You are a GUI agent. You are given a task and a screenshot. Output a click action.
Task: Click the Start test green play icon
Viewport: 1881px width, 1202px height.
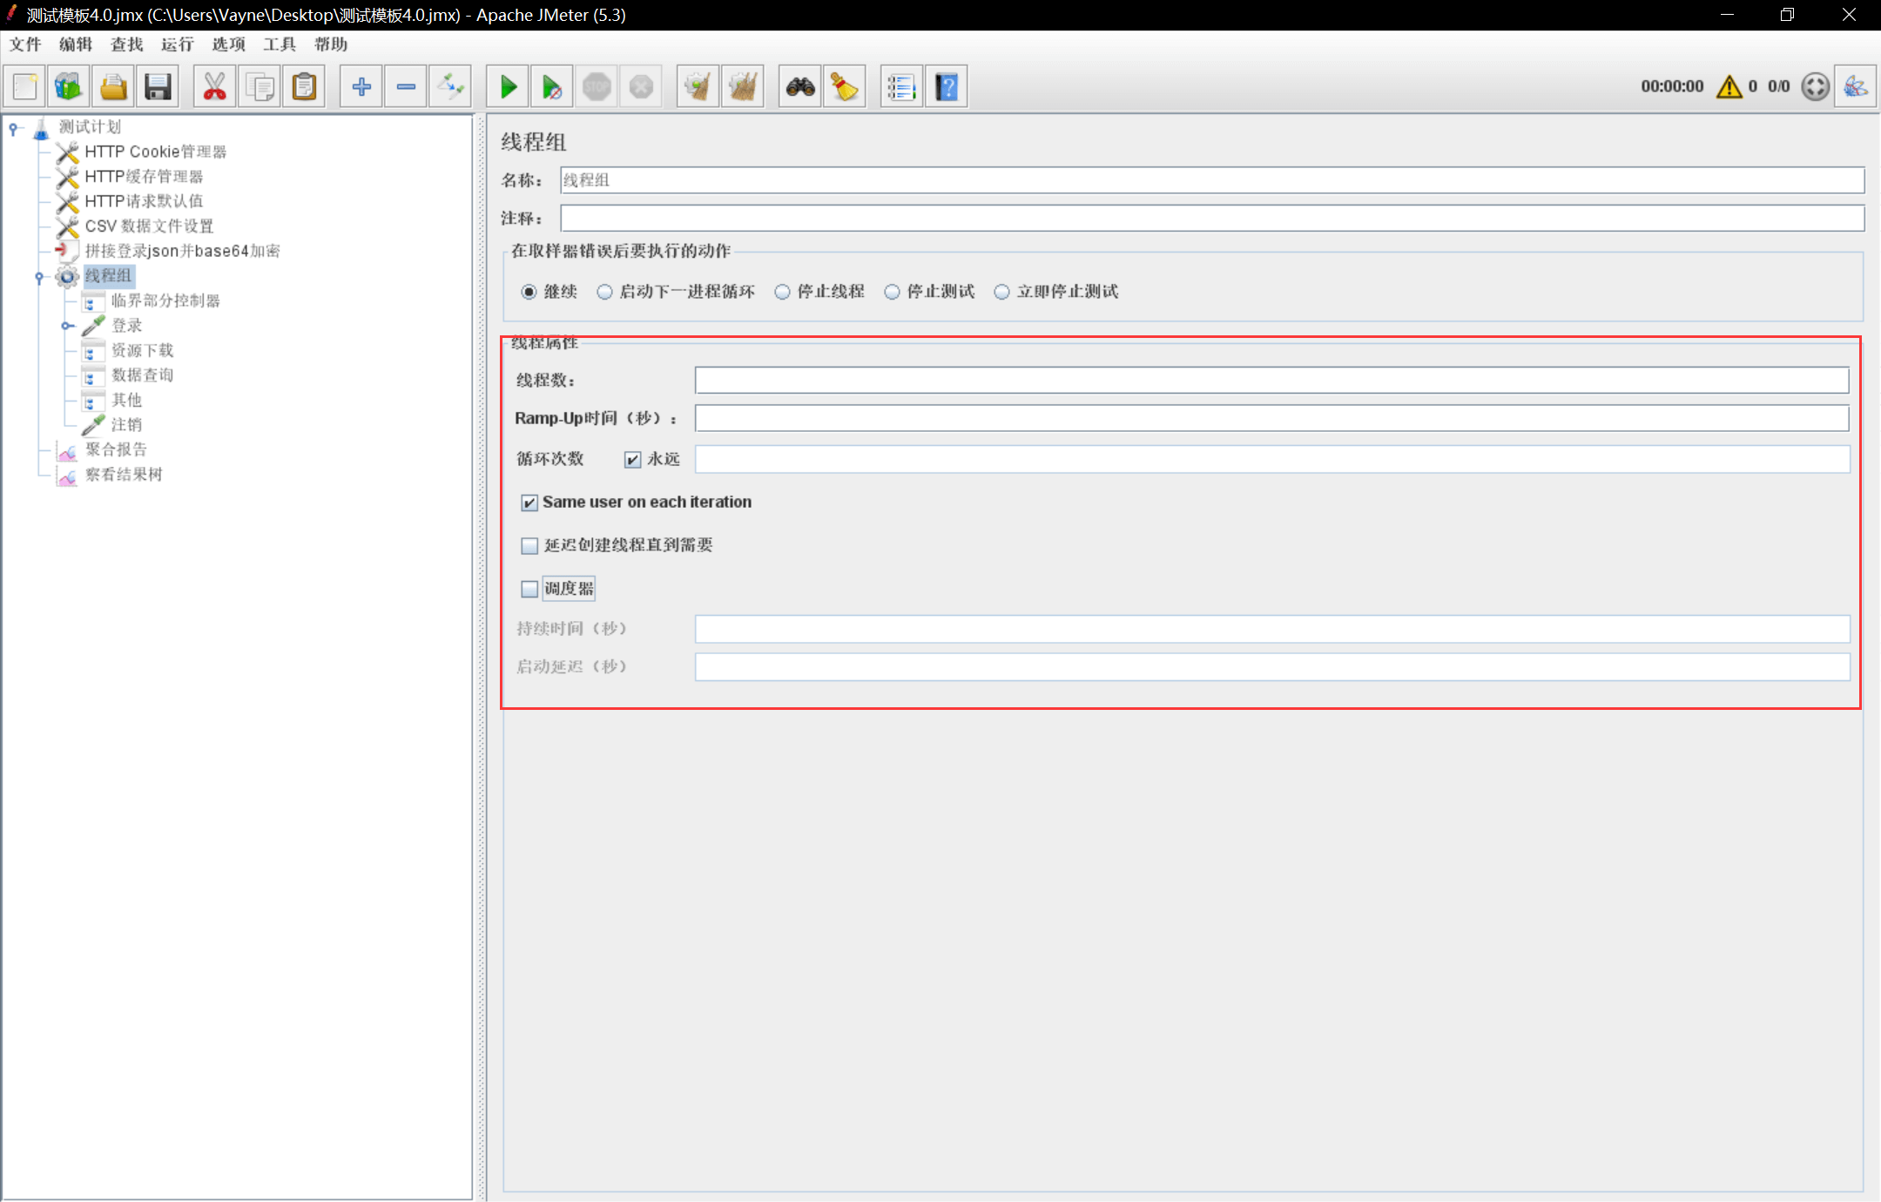[x=509, y=86]
